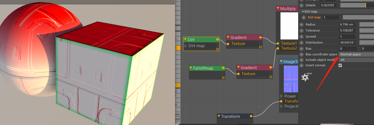Click the second Bias value field

point(367,49)
